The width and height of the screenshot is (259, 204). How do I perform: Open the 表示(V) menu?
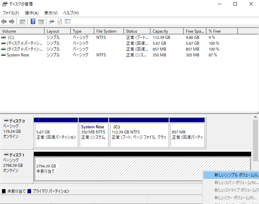point(51,13)
